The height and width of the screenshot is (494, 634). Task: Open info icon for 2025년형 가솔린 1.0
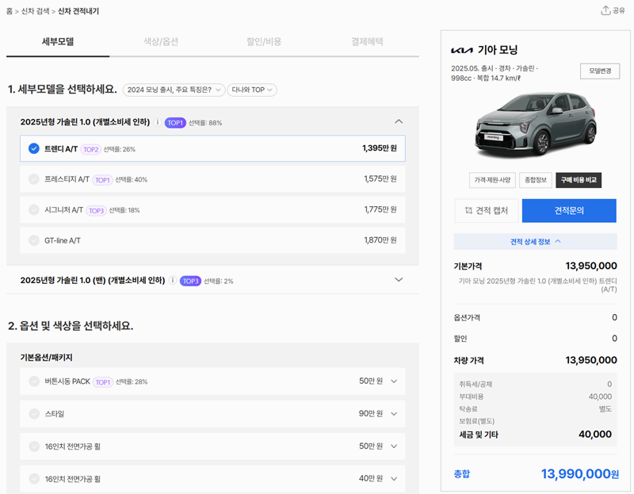tap(158, 122)
